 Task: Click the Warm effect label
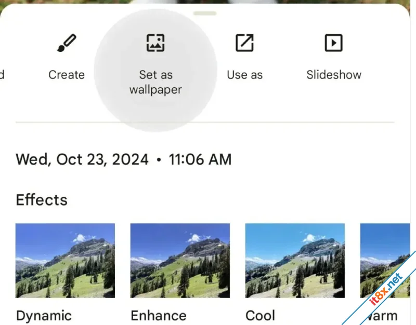point(382,316)
